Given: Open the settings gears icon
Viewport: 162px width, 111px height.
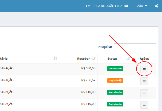Looking at the screenshot, I should click(x=156, y=6).
